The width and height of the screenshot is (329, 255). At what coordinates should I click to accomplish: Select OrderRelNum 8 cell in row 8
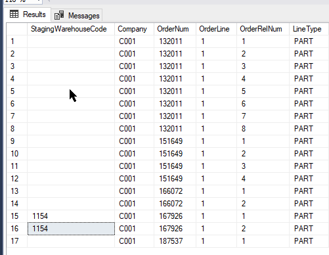pyautogui.click(x=263, y=129)
